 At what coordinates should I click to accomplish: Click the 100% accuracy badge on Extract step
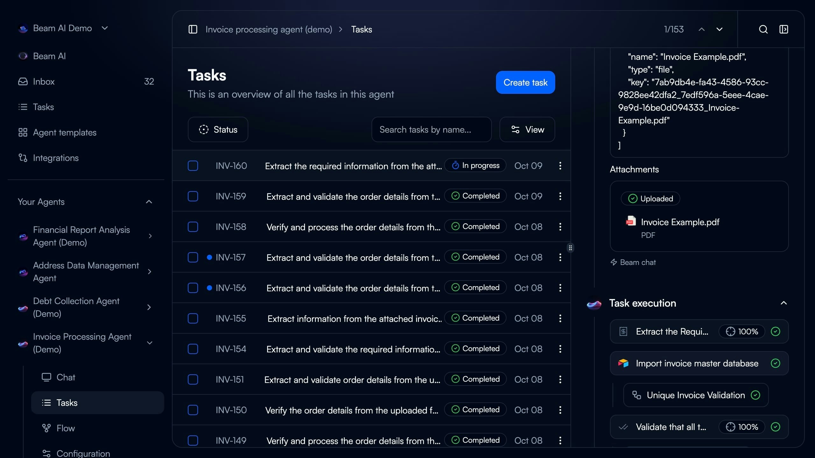[742, 331]
